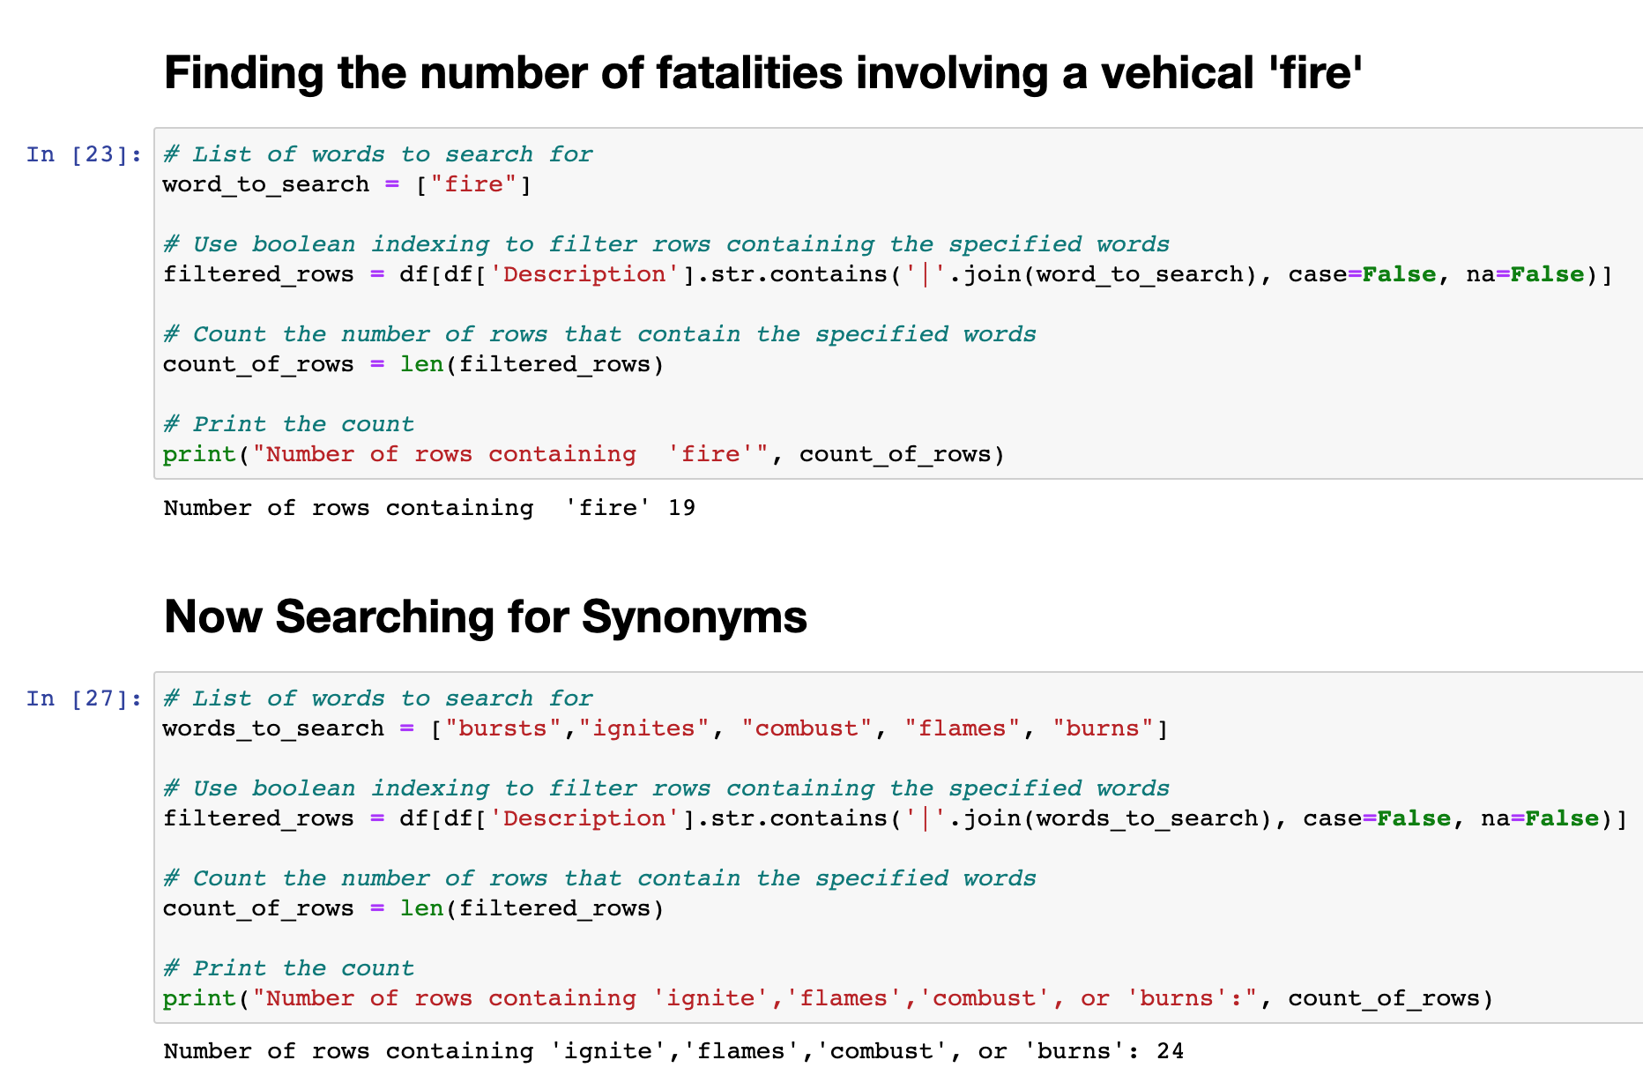
Task: Click the "burns" string in words_to_search
Action: coord(1103,729)
